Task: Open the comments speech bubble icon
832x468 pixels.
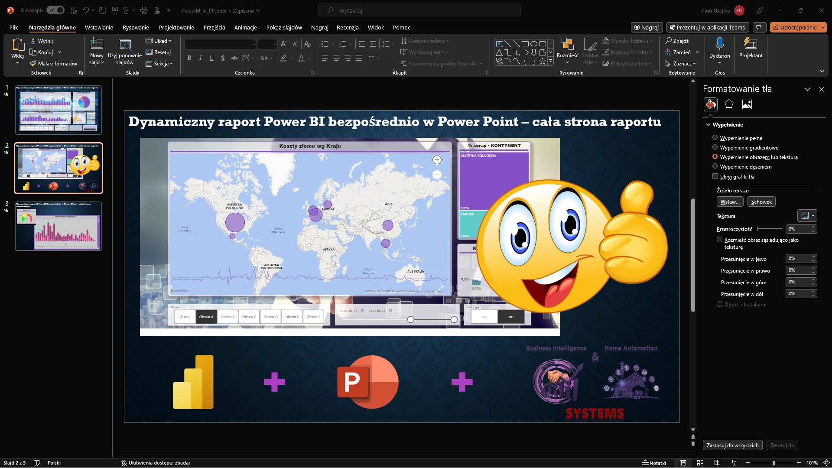Action: point(759,27)
